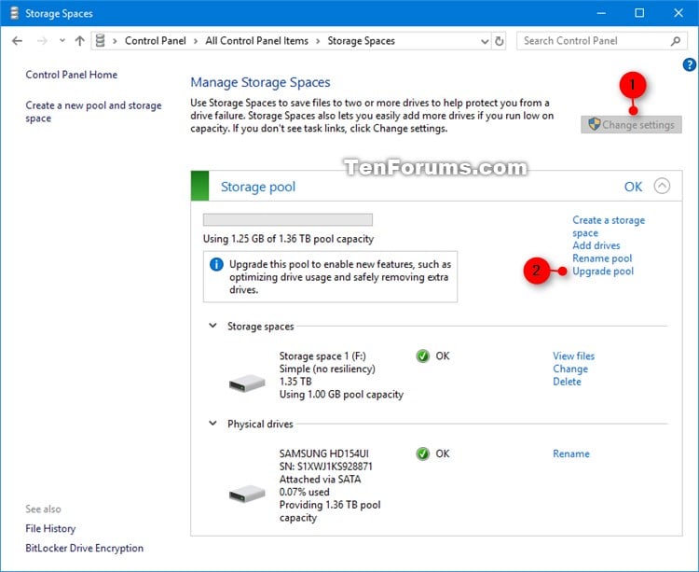The image size is (699, 572).
Task: Click the green OK check for Storage space 1
Action: (x=422, y=356)
